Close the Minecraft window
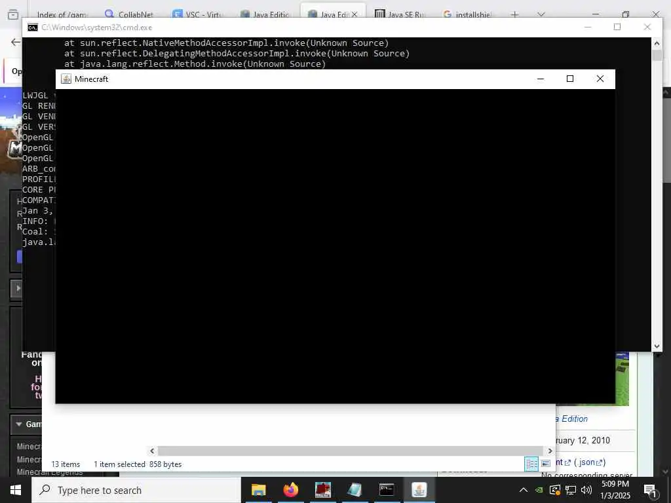Image resolution: width=671 pixels, height=503 pixels. (x=600, y=79)
